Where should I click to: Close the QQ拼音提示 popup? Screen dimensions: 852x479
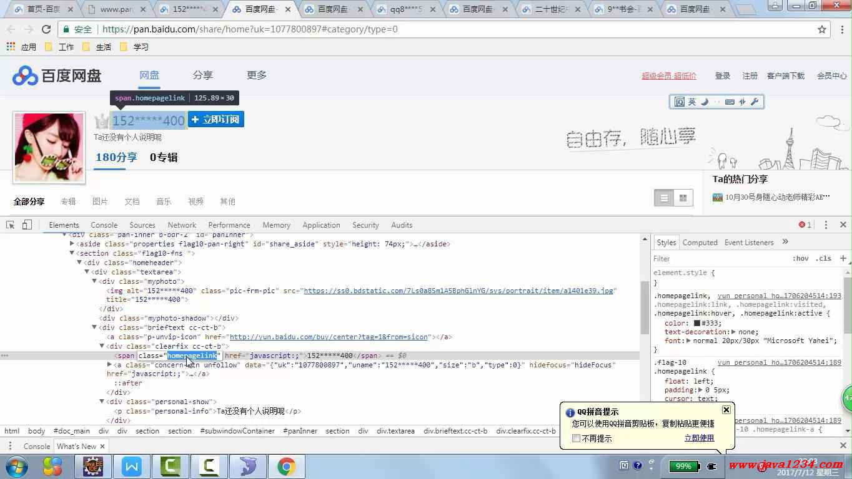tap(726, 410)
